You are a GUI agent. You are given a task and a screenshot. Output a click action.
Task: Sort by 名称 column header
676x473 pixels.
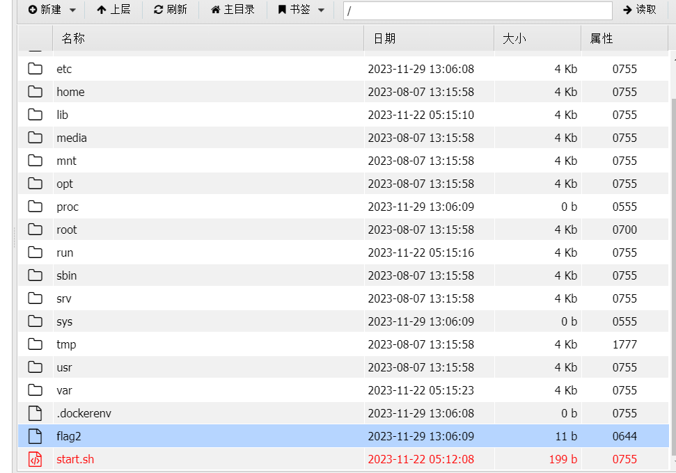73,39
